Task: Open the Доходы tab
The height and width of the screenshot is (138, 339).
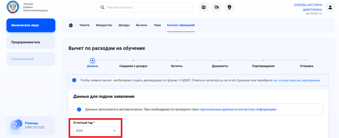Action: pyautogui.click(x=124, y=25)
